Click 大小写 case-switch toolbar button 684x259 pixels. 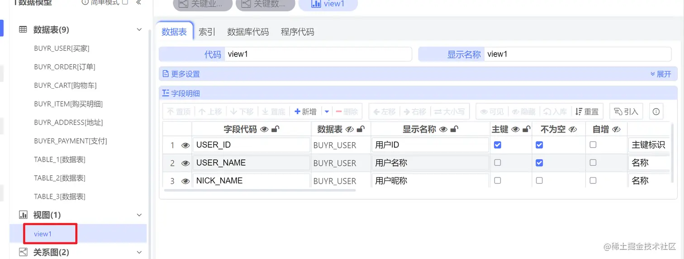pyautogui.click(x=450, y=111)
